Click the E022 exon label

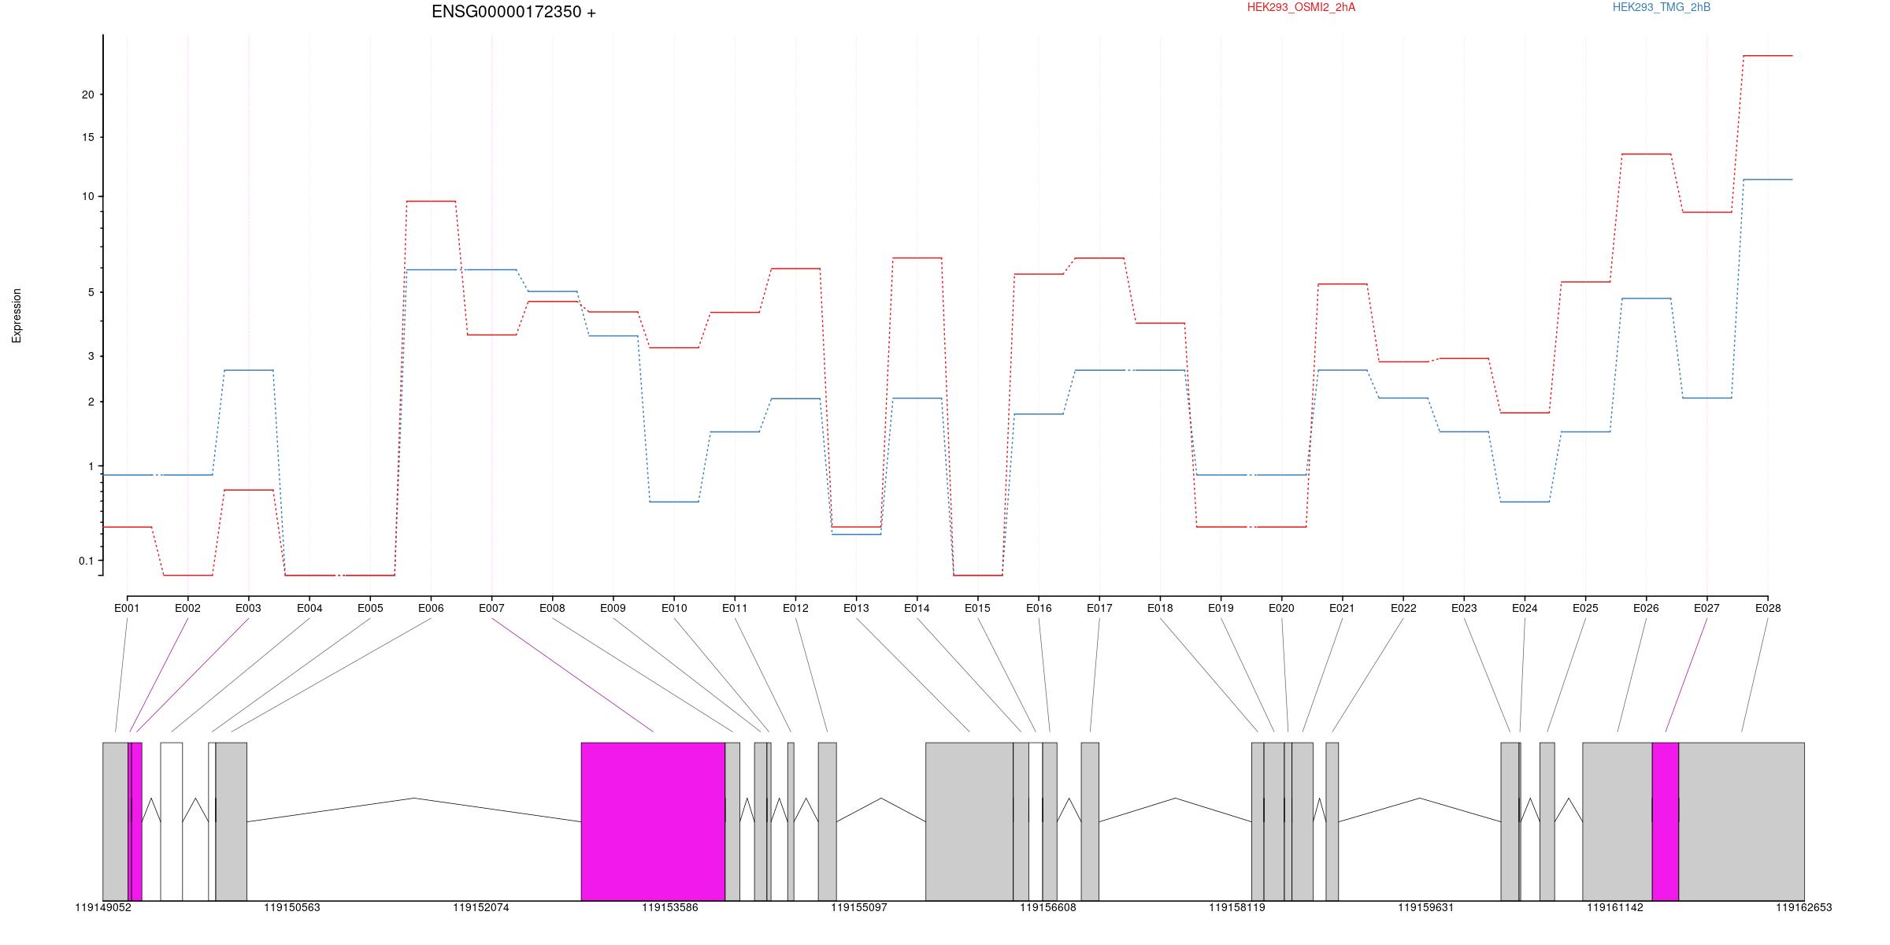click(1403, 608)
